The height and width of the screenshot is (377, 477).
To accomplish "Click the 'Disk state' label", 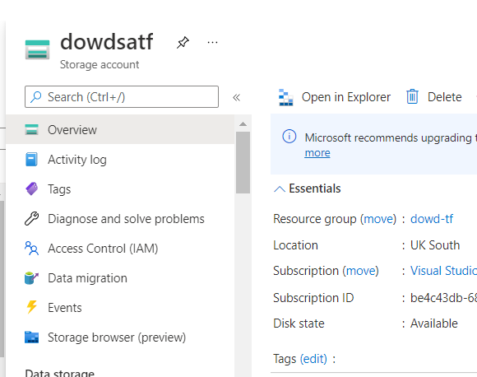I will point(299,323).
